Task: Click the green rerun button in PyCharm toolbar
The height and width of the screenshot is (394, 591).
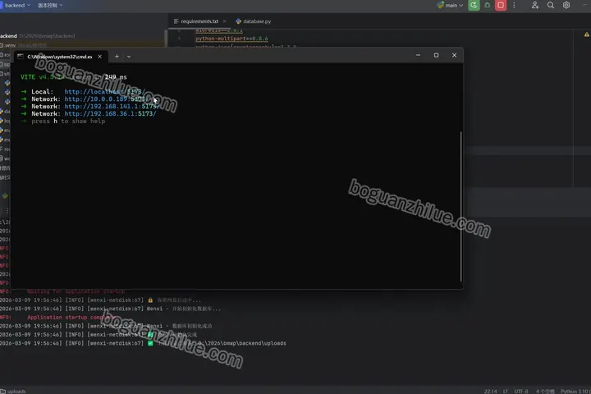Action: tap(474, 5)
